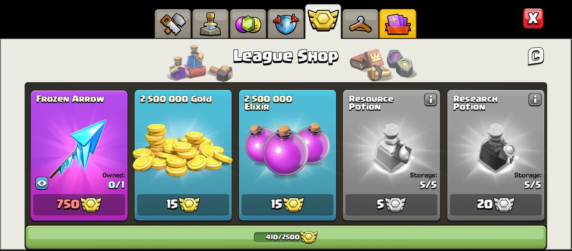This screenshot has width=572, height=251.
Task: Select the shield with arrows tab
Action: (x=285, y=24)
